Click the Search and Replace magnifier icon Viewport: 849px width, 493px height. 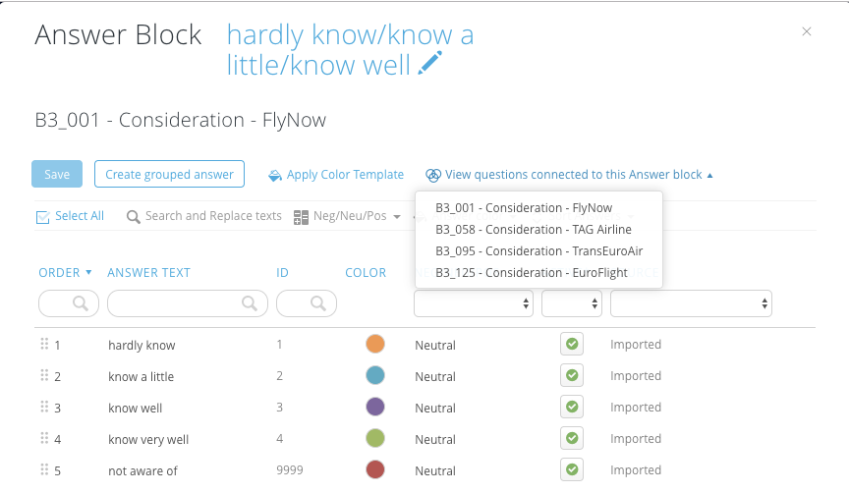(x=133, y=217)
